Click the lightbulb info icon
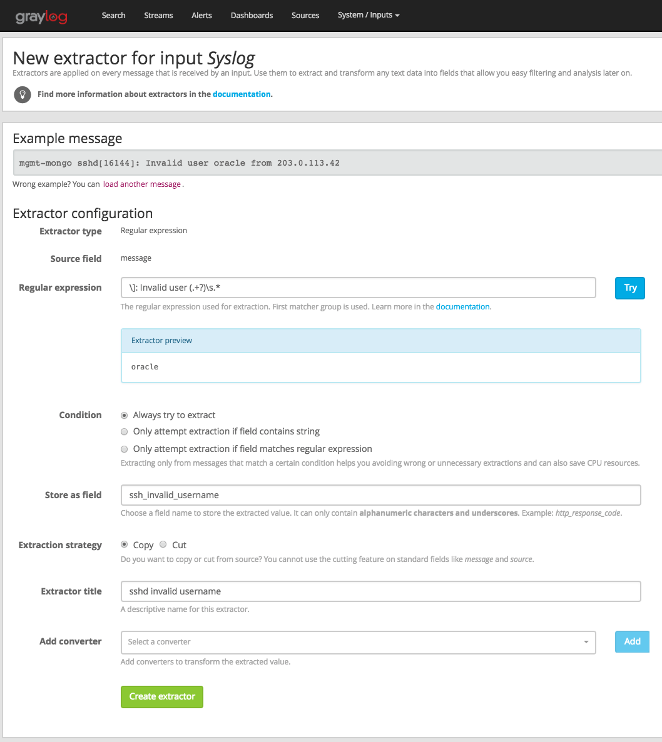Viewport: 662px width, 742px height. (23, 94)
